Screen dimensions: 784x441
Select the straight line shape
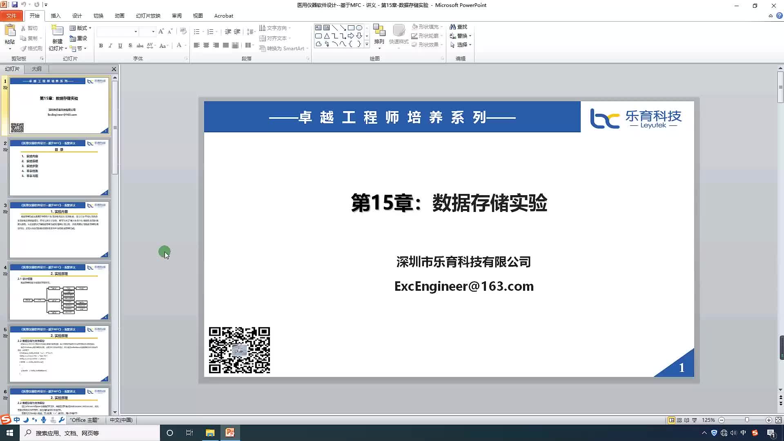(335, 28)
